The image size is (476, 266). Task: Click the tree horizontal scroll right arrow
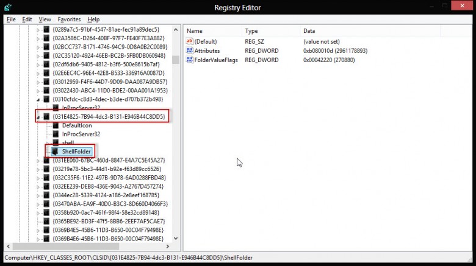(x=168, y=247)
